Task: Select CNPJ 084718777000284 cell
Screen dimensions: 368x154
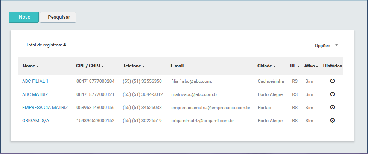Action: click(x=95, y=81)
